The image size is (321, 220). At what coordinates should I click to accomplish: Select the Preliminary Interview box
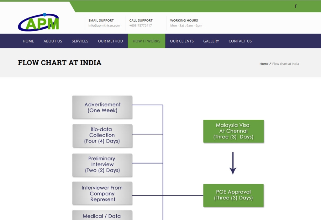[x=102, y=164]
